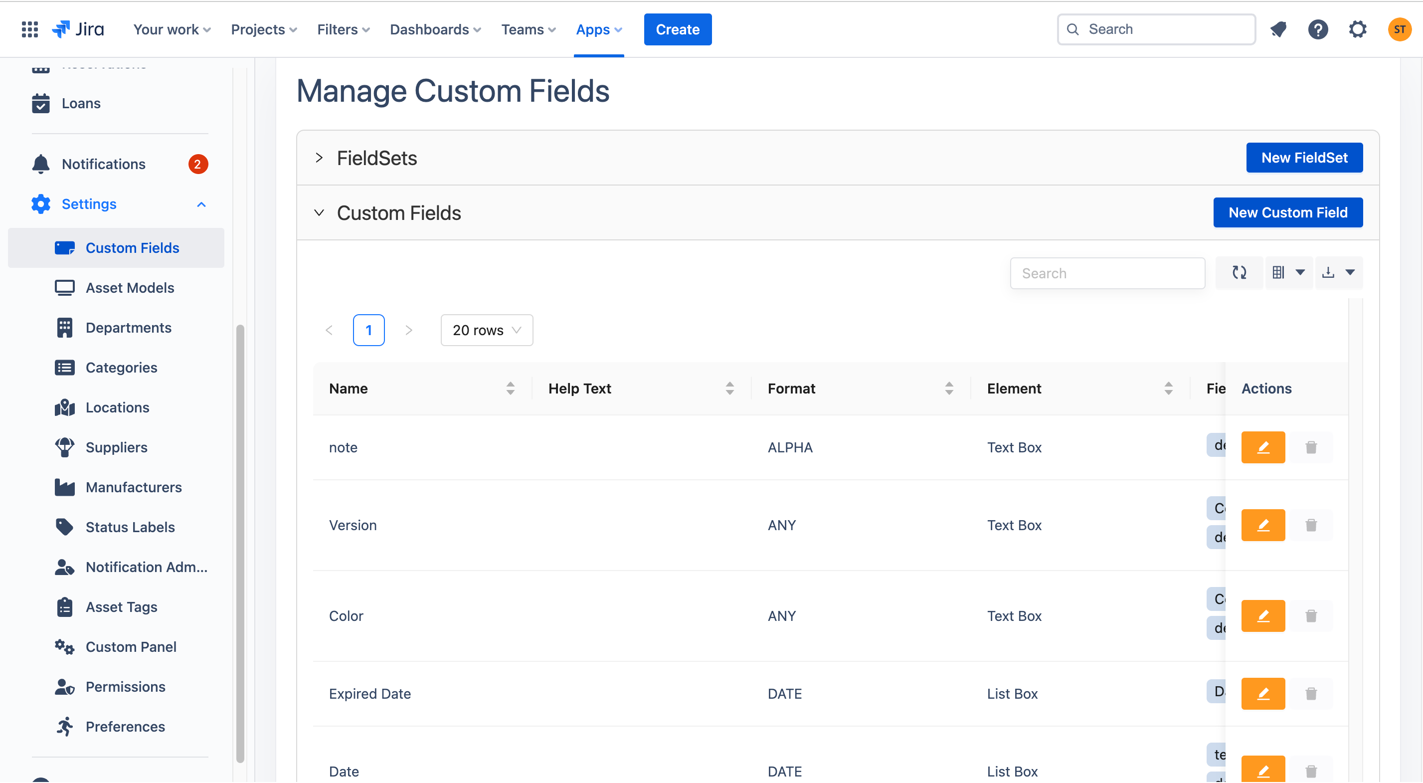Select Categories in the sidebar
This screenshot has height=783, width=1423.
116,368
